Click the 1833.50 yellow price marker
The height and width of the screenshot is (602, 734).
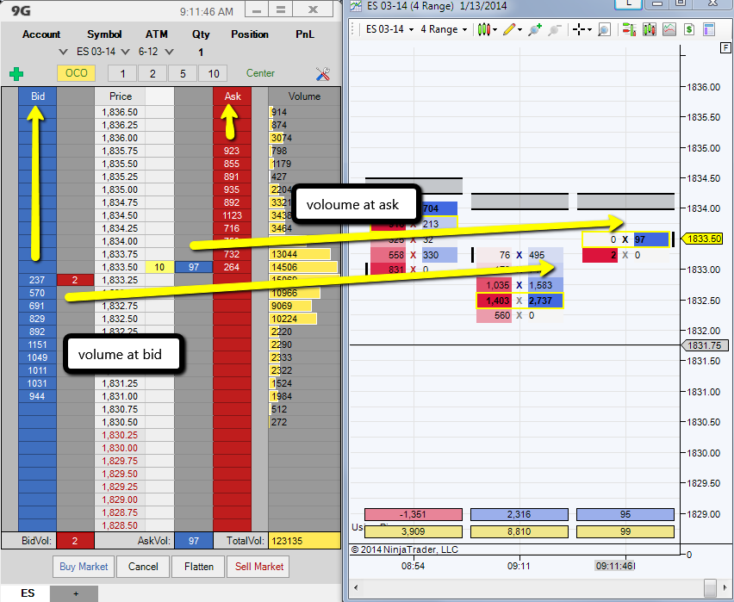(700, 239)
